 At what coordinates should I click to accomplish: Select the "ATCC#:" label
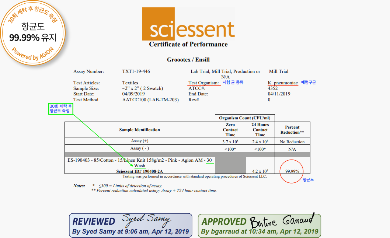click(197, 88)
